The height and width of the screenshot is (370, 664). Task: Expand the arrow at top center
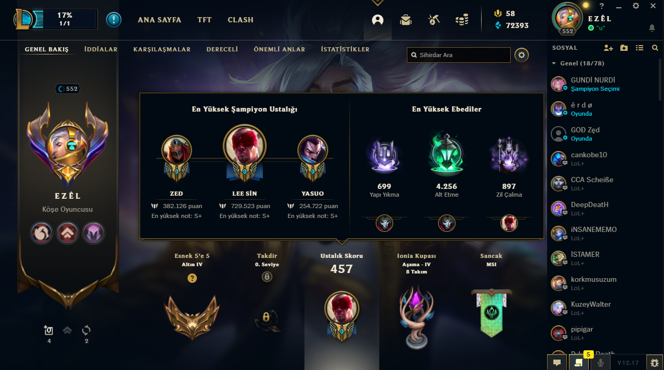(378, 3)
